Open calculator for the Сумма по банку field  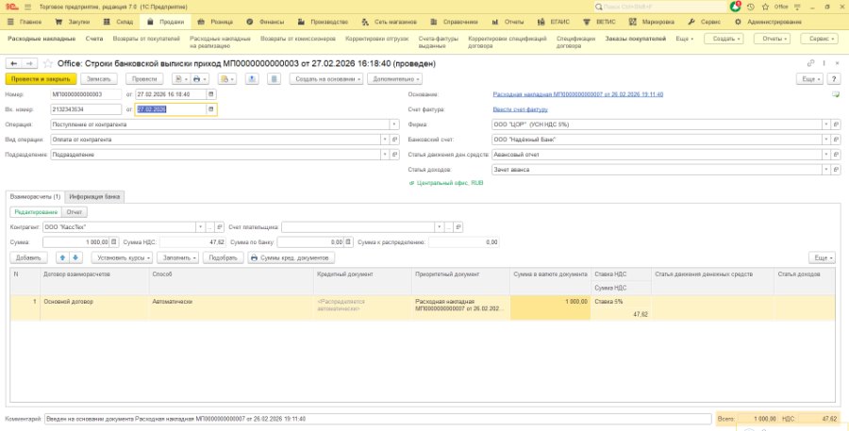[349, 242]
